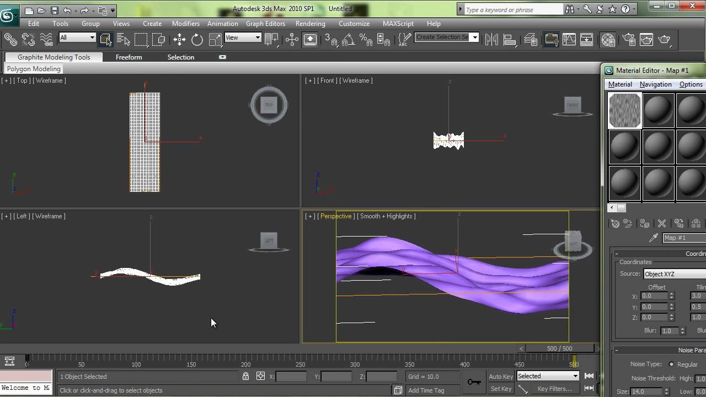Image resolution: width=706 pixels, height=397 pixels.
Task: Activate the Select and Rotate tool
Action: (197, 39)
